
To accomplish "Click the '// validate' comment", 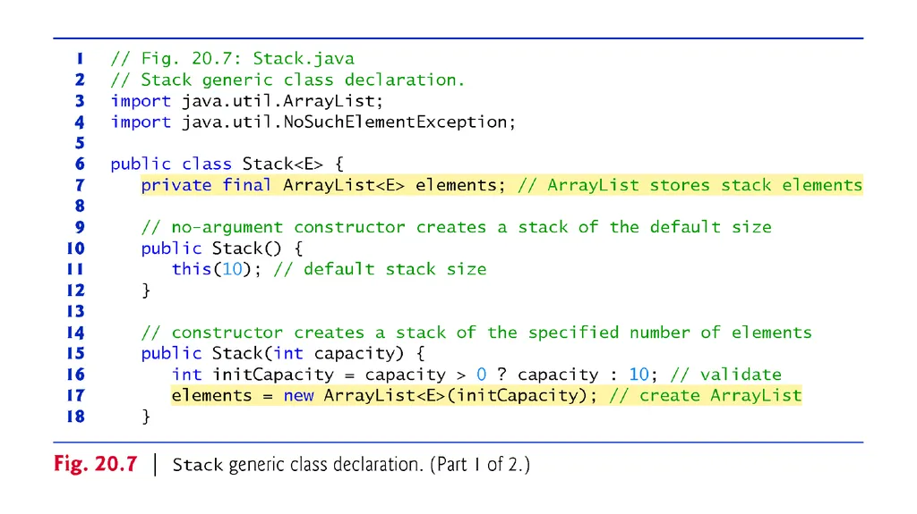I will (725, 375).
